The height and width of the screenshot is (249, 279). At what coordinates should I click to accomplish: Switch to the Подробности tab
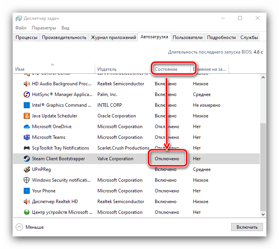point(221,37)
